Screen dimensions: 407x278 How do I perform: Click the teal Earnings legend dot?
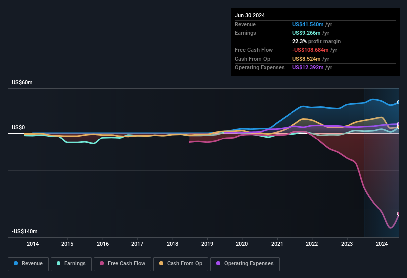coord(59,264)
